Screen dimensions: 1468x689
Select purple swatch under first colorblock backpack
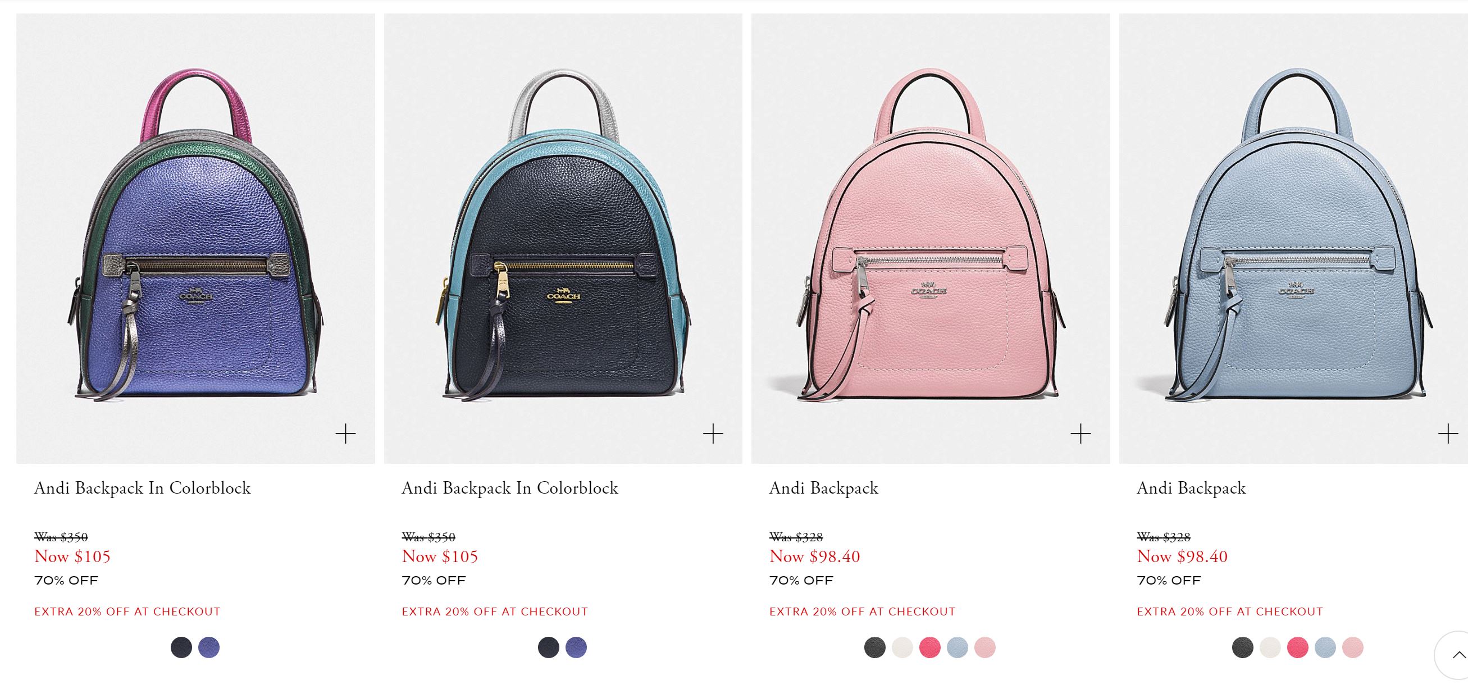coord(209,647)
